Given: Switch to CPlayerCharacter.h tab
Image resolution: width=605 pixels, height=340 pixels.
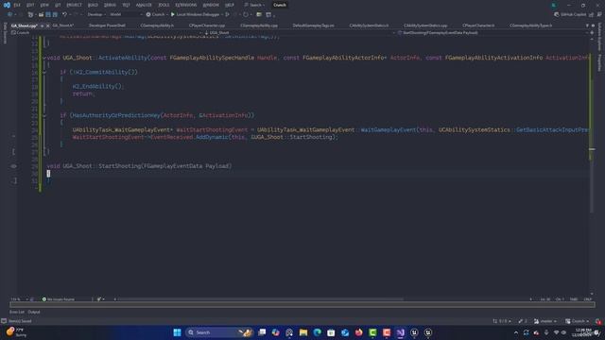Looking at the screenshot, I should pyautogui.click(x=478, y=25).
